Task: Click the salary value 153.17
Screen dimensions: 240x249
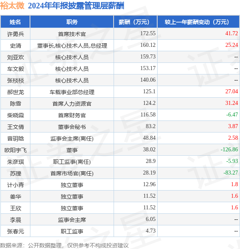Action: click(x=148, y=68)
